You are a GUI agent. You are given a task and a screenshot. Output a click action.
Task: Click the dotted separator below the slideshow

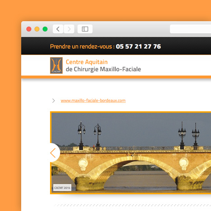point(133,205)
